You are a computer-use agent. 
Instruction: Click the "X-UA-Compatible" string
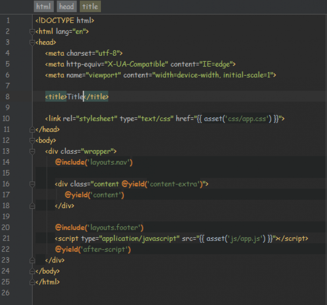[136, 64]
